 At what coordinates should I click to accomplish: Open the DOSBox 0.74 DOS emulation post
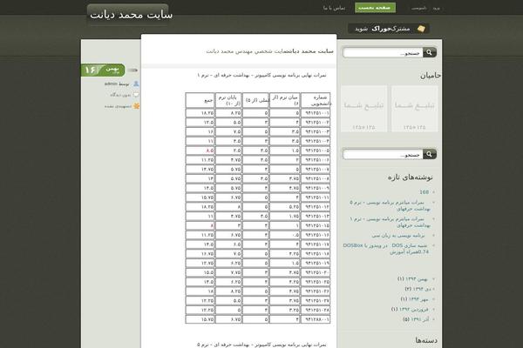point(385,249)
